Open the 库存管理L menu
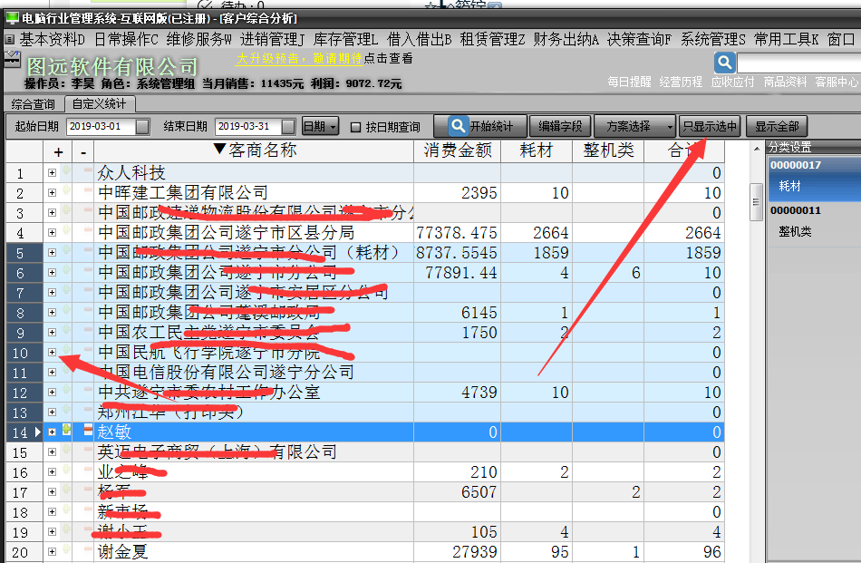The width and height of the screenshot is (861, 563). [346, 40]
